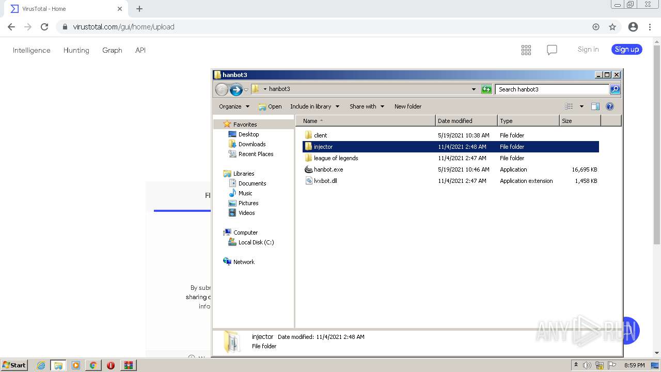Viewport: 661px width, 372px height.
Task: Select the injector folder row
Action: (x=451, y=147)
